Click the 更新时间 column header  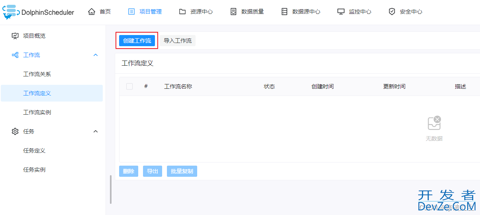394,86
